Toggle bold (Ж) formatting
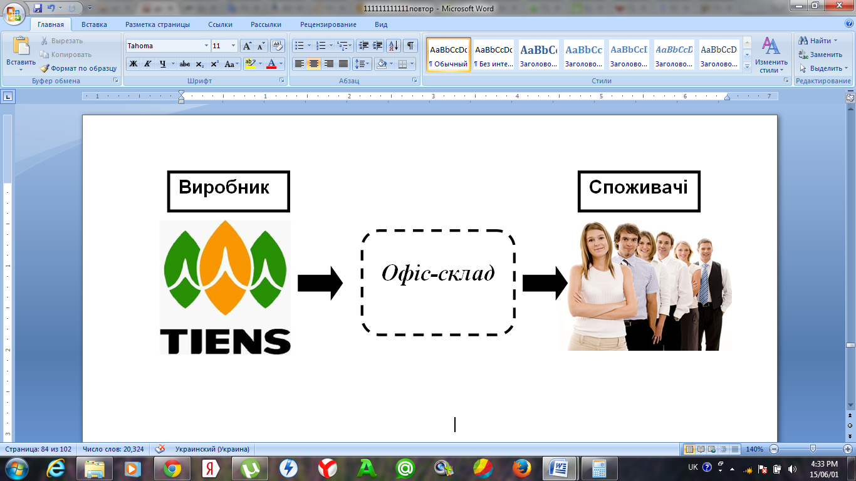Image resolution: width=856 pixels, height=481 pixels. coord(133,64)
